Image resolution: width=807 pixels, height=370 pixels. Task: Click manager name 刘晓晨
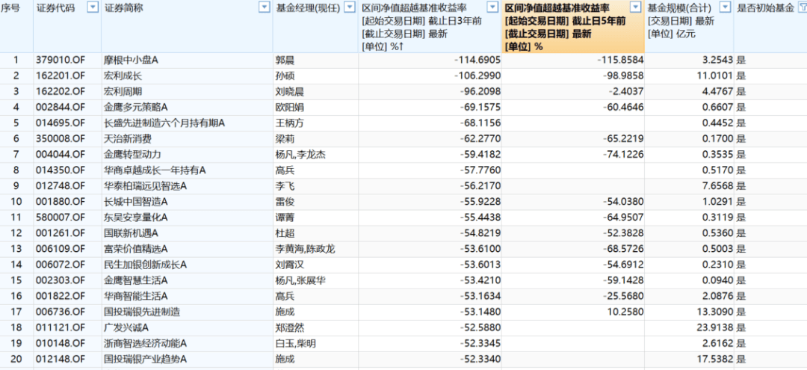(x=288, y=92)
